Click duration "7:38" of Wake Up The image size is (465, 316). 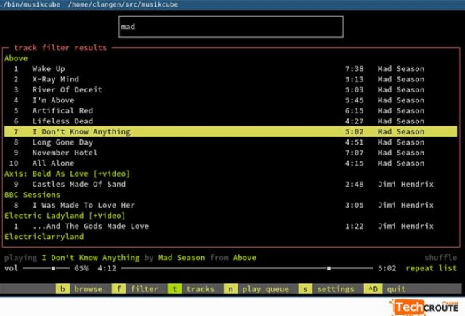tap(355, 69)
